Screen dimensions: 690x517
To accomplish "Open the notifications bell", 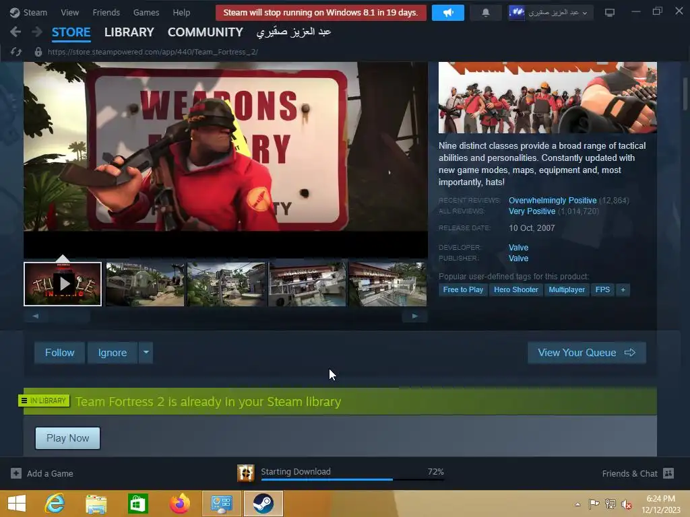I will pos(485,12).
